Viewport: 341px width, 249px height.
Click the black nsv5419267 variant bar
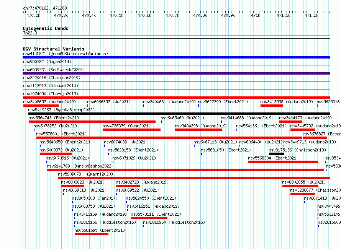tap(179, 114)
